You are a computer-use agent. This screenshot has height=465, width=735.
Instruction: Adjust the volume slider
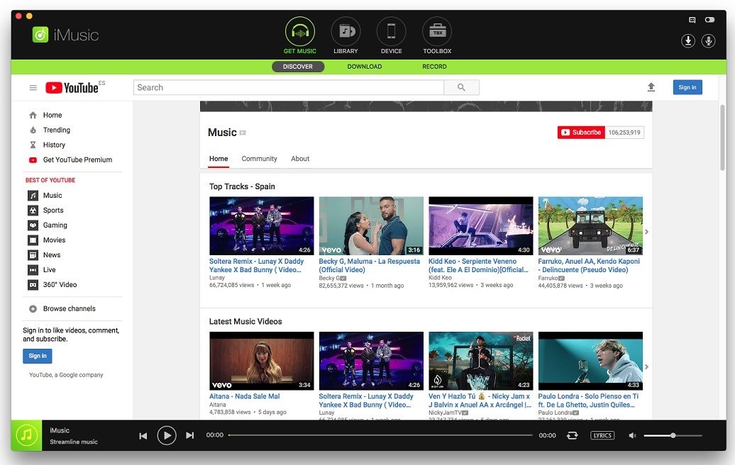pyautogui.click(x=673, y=435)
